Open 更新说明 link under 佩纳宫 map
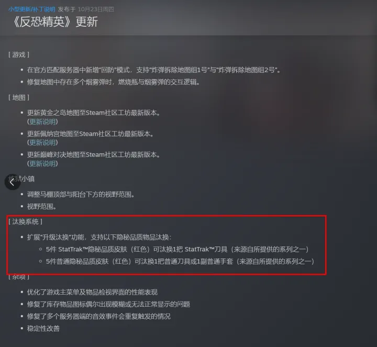The height and width of the screenshot is (347, 377). (x=42, y=142)
